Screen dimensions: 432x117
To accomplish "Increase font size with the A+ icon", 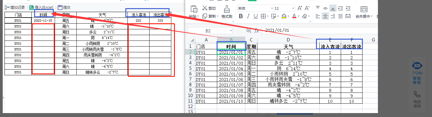I will click(300, 8).
